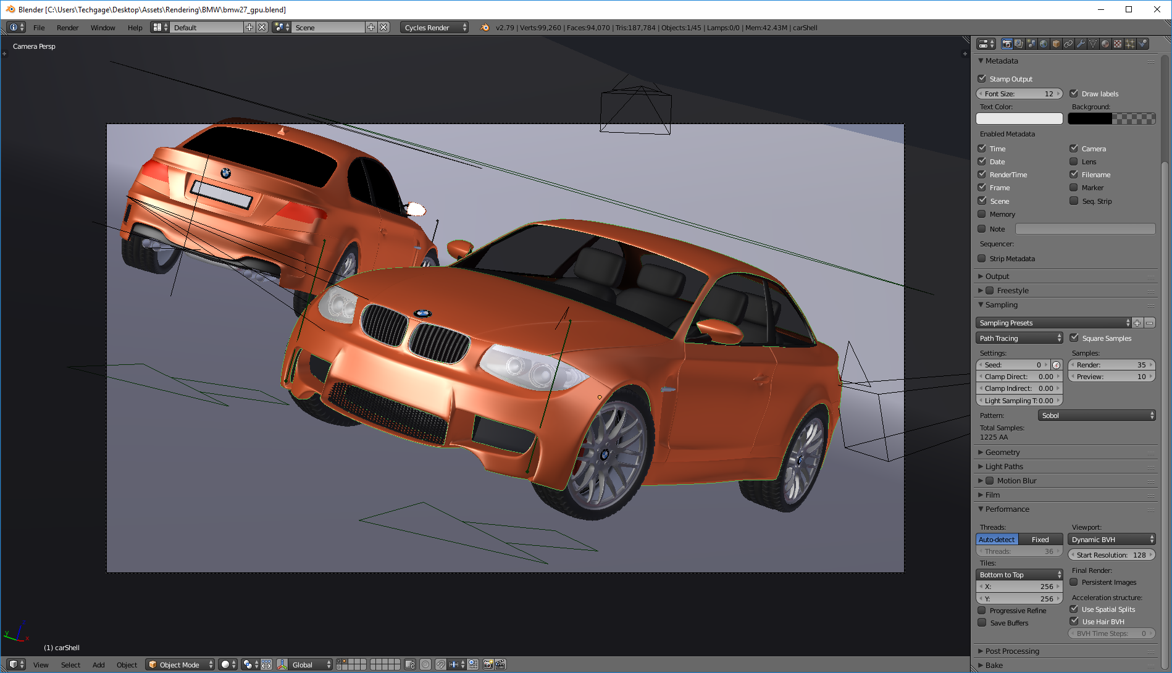Screen dimensions: 1172x673
Task: Open the Object properties tab (cube icon)
Action: [1056, 44]
